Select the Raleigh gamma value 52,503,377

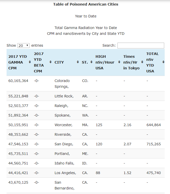point(18,106)
